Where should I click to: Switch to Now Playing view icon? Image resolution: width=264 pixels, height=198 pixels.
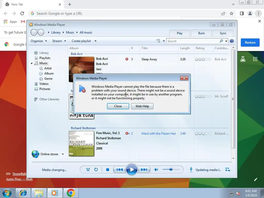[x=228, y=170]
